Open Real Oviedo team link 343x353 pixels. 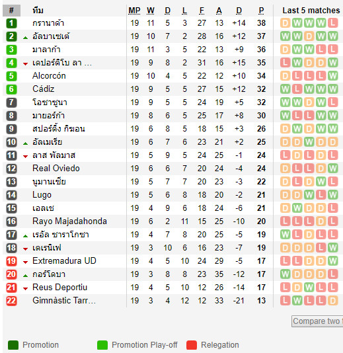(56, 169)
